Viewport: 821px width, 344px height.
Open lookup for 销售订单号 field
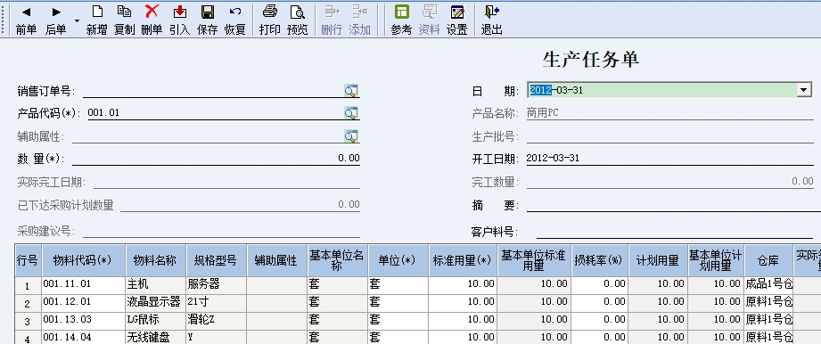pos(351,91)
